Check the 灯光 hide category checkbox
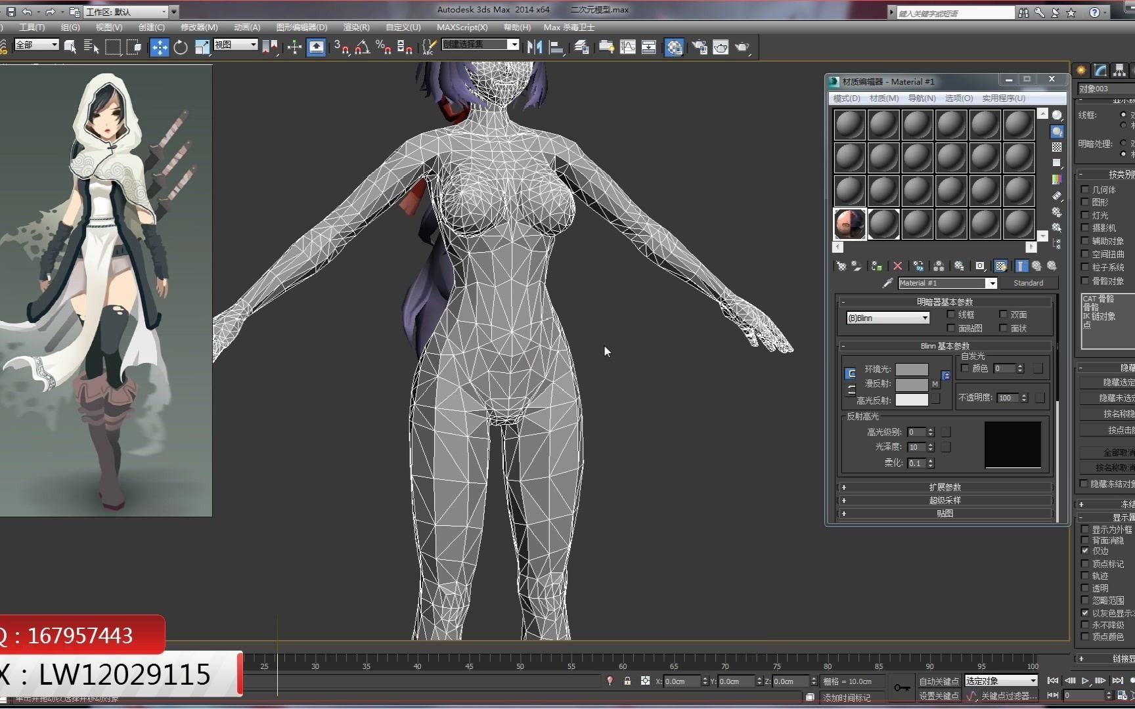Viewport: 1135px width, 709px height. tap(1085, 215)
